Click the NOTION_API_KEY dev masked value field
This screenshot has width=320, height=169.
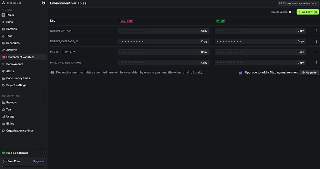tap(158, 31)
